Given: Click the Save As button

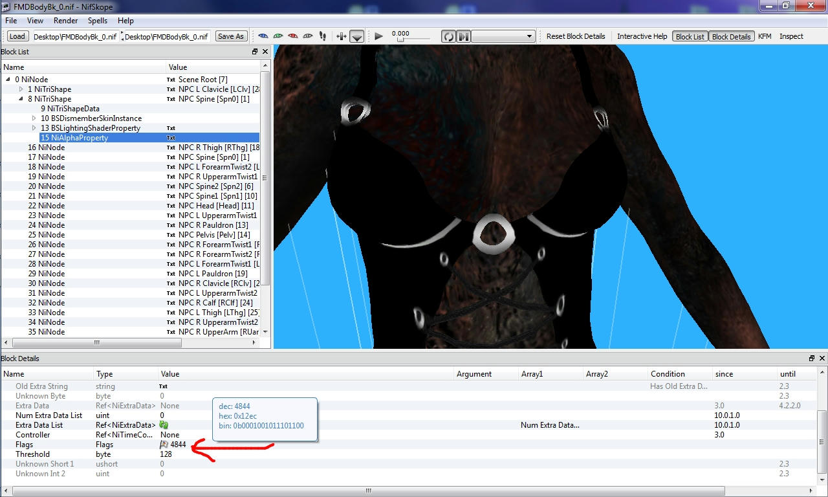Looking at the screenshot, I should (231, 36).
